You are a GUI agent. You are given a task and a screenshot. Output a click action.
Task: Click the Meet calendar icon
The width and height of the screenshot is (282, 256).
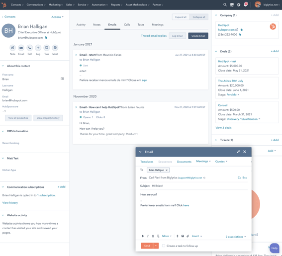[x=55, y=48]
